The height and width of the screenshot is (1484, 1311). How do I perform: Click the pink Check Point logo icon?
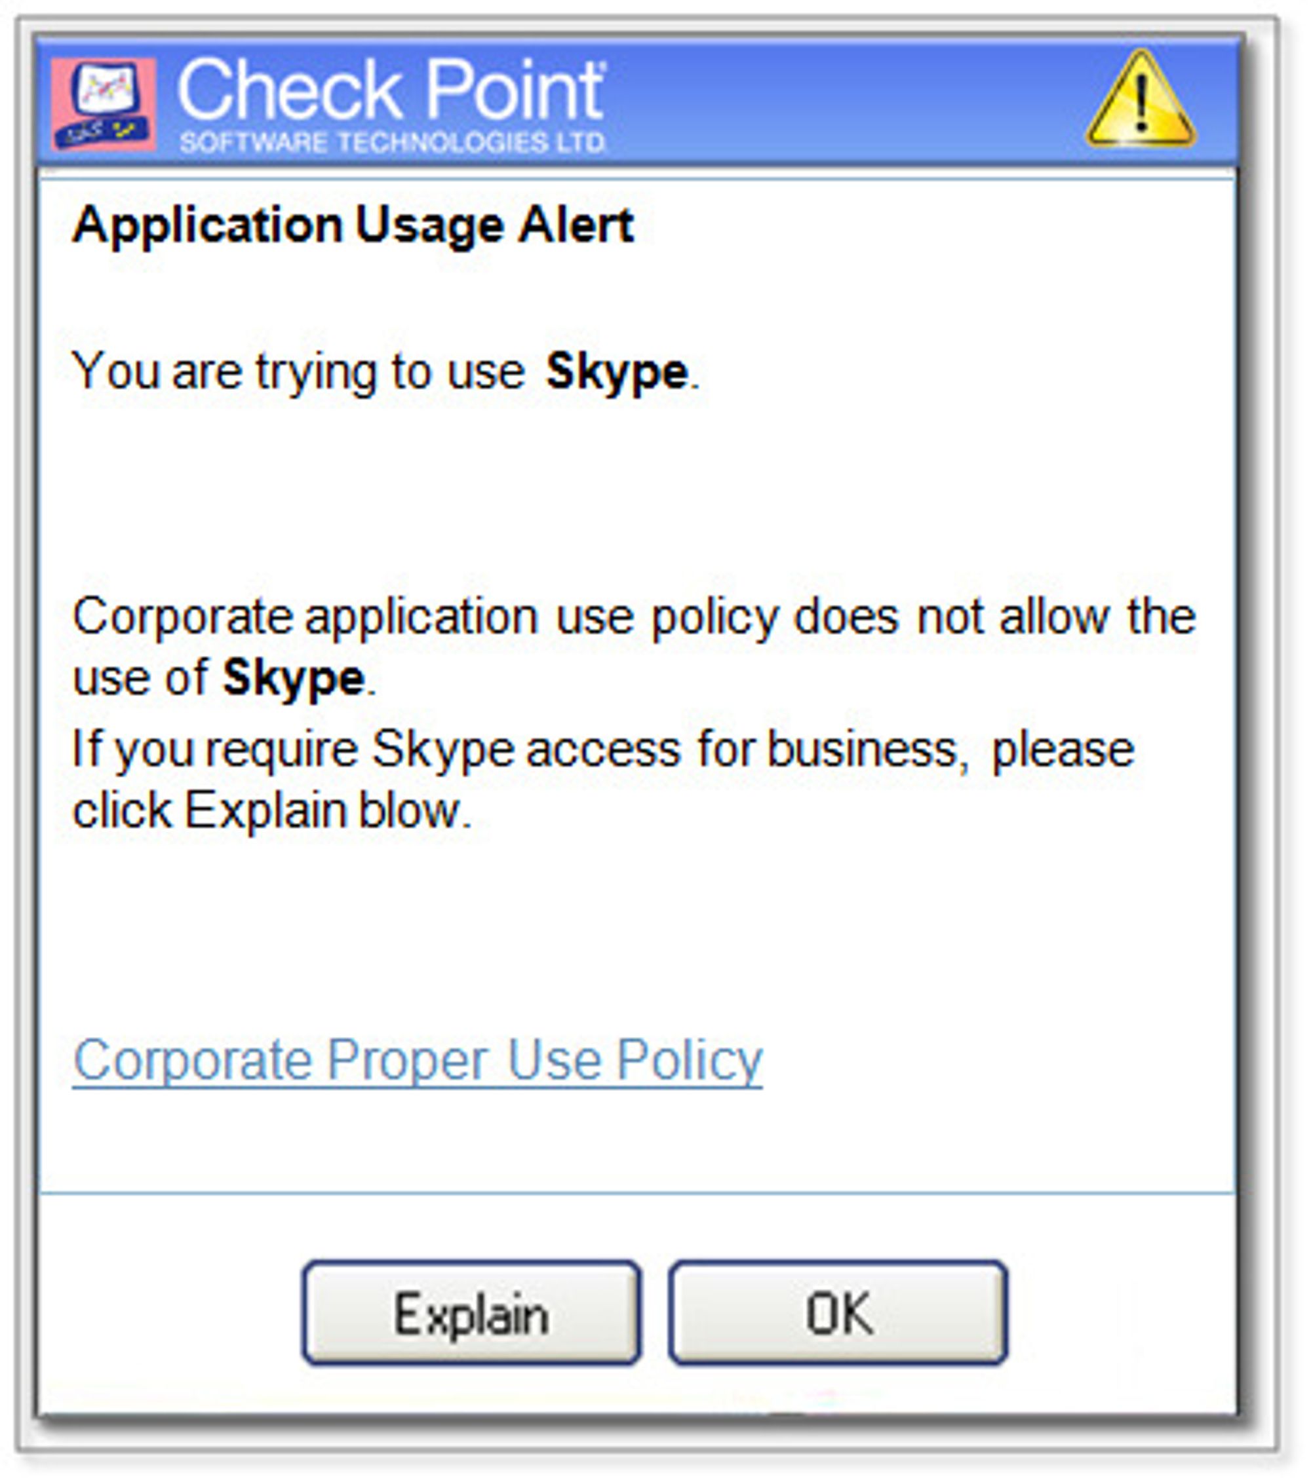pyautogui.click(x=104, y=105)
